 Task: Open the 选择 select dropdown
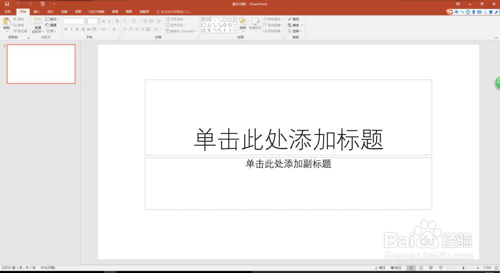point(295,31)
